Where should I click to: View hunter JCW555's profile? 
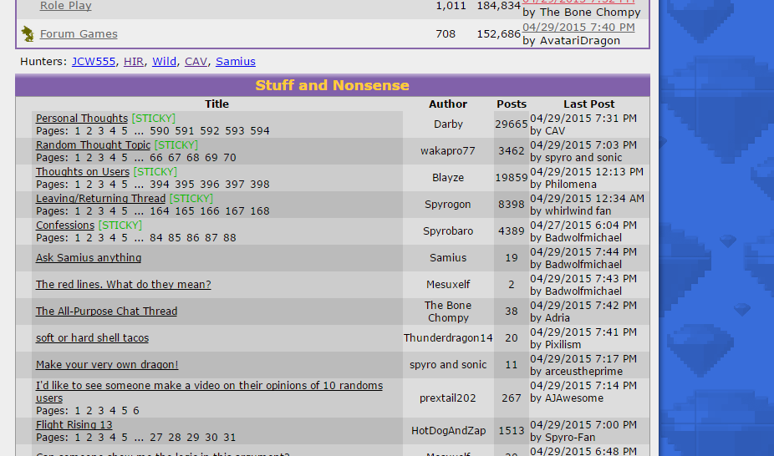pyautogui.click(x=94, y=62)
